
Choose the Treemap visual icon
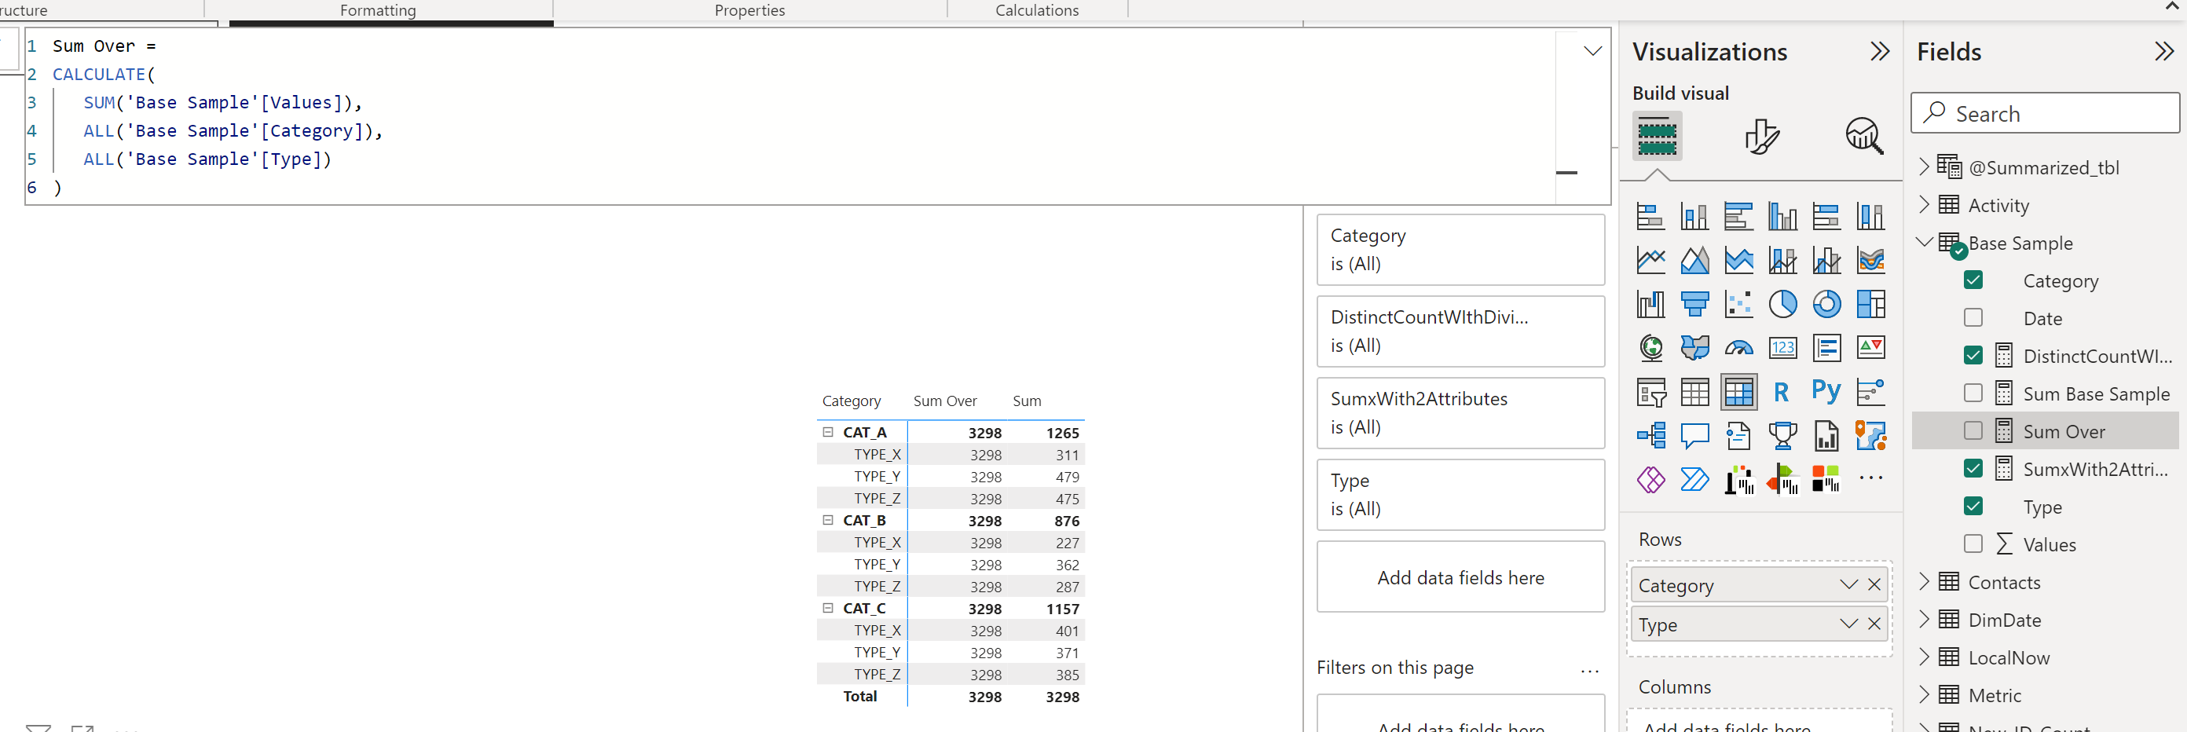(x=1870, y=304)
